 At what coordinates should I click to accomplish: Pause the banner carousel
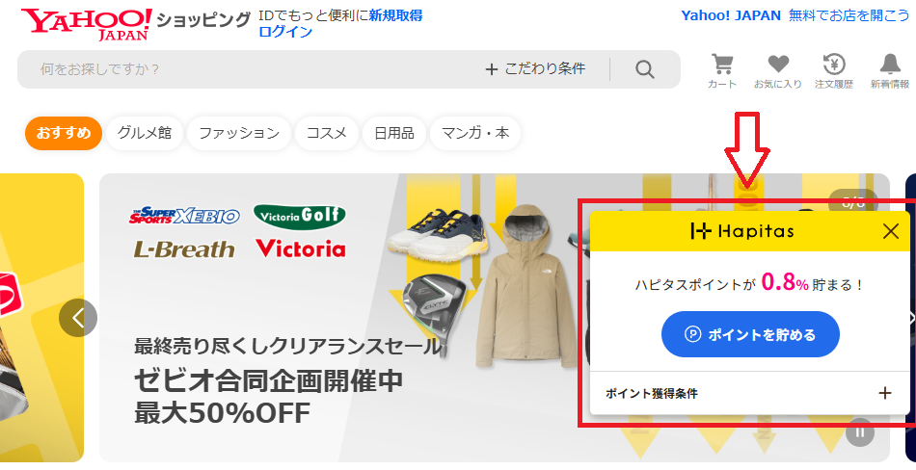(860, 432)
